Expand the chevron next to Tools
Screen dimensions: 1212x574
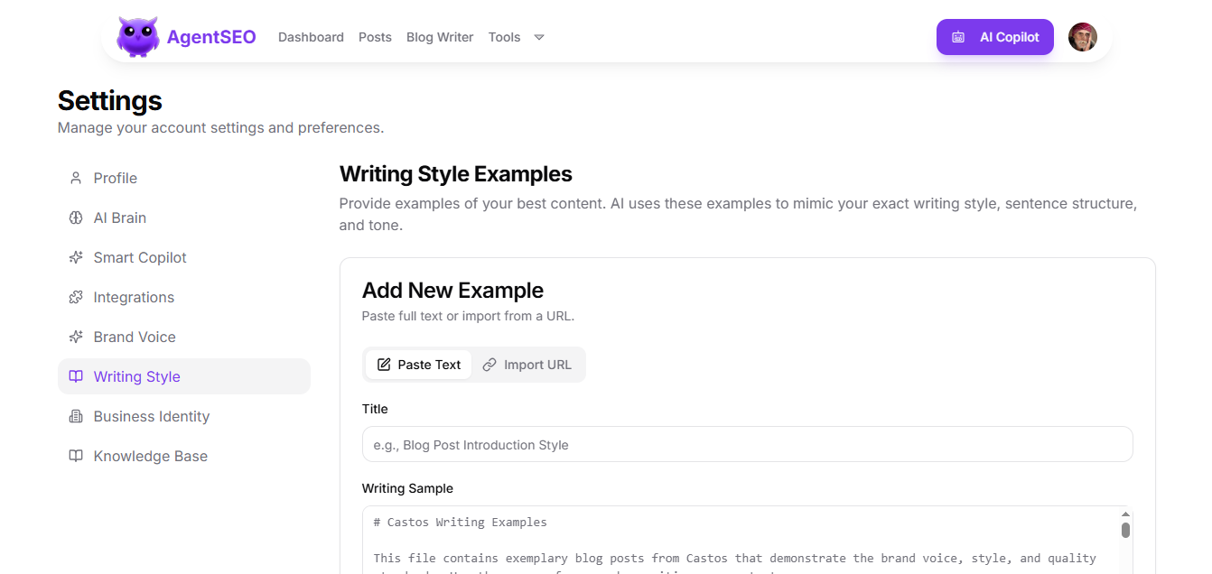coord(539,37)
